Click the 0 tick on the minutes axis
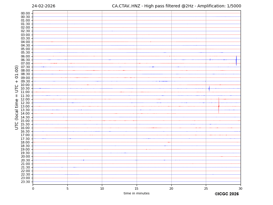 (x=33, y=189)
